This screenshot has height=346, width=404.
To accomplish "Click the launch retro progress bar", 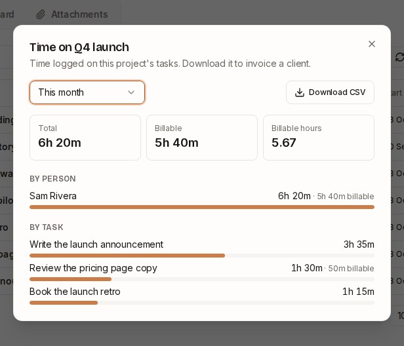I will (202, 303).
